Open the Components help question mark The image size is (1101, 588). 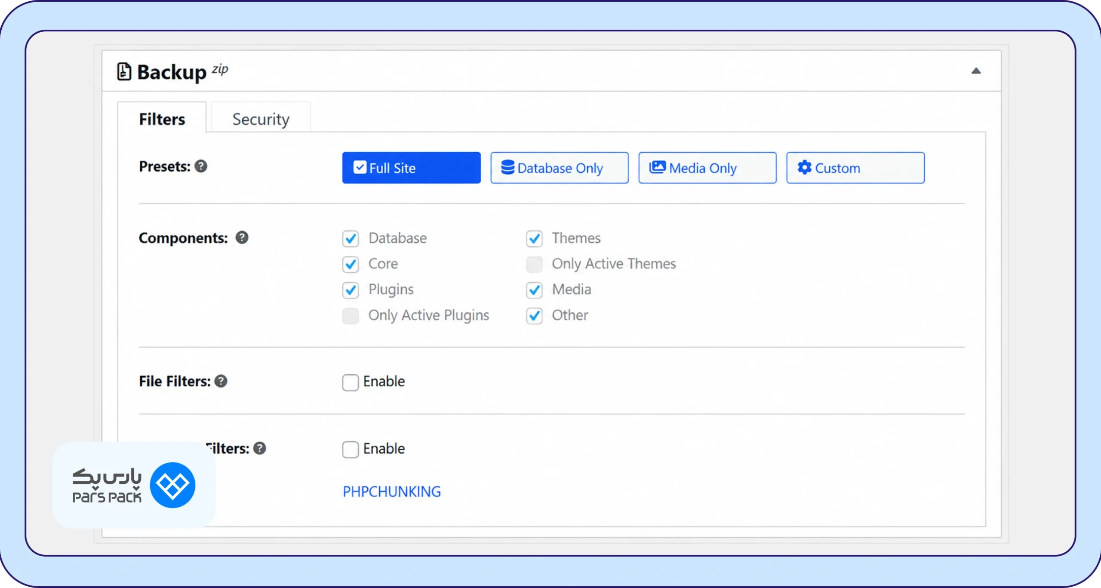point(242,237)
